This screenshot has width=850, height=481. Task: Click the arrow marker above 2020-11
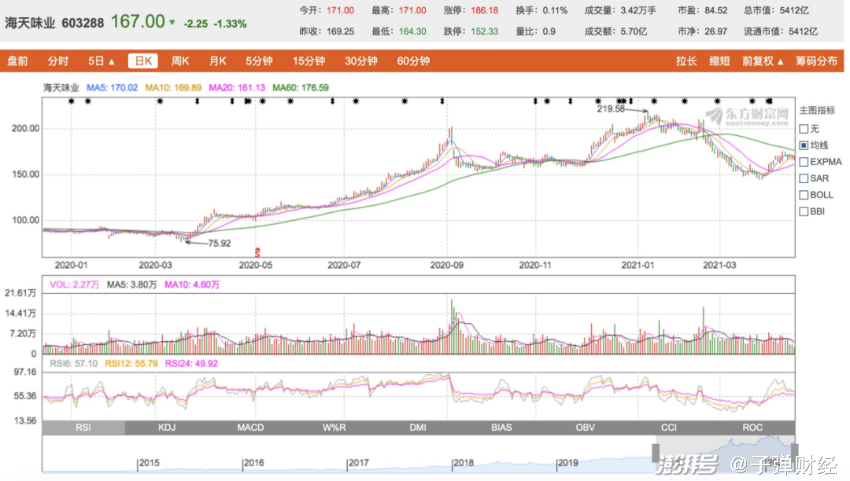tap(536, 101)
